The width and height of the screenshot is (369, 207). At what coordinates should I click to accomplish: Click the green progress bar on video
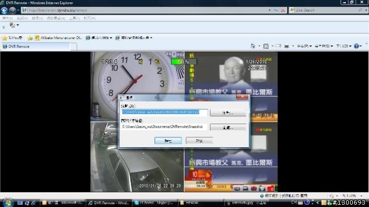coord(183,62)
